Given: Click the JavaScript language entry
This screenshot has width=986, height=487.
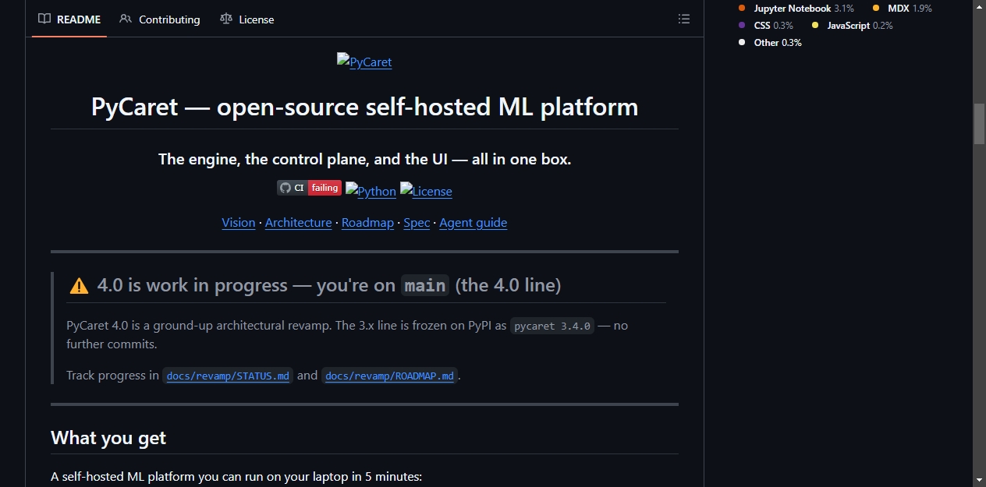Looking at the screenshot, I should (852, 26).
